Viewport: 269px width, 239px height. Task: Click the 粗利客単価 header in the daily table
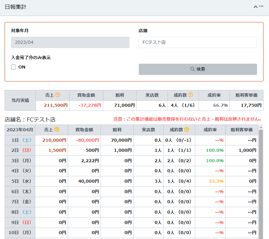point(241,130)
